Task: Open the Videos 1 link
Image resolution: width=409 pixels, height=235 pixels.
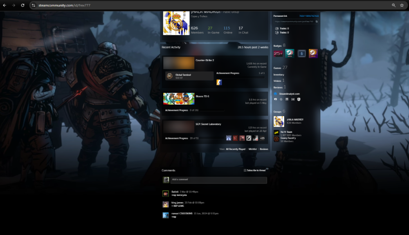Action: (x=279, y=81)
